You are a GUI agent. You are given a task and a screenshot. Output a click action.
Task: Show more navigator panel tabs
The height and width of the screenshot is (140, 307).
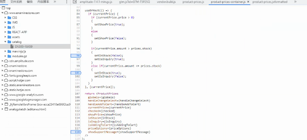[x=54, y=2]
